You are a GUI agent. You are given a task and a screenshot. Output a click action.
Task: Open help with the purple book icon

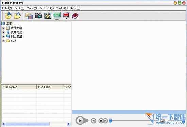[75, 16]
